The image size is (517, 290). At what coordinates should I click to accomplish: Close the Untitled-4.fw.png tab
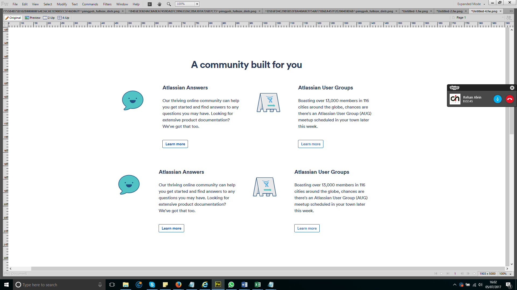tap(501, 11)
